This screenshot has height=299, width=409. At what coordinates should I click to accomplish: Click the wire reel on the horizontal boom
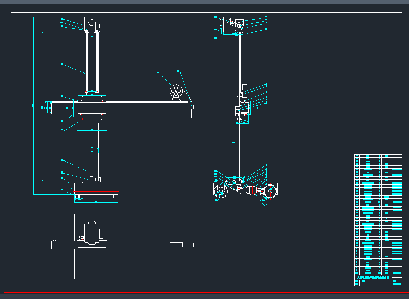point(175,91)
